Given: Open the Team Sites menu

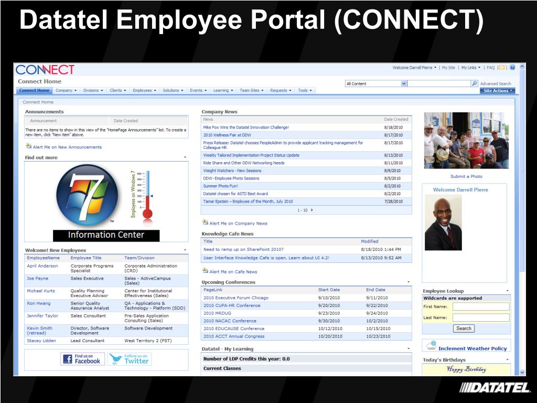Looking at the screenshot, I should pos(251,90).
